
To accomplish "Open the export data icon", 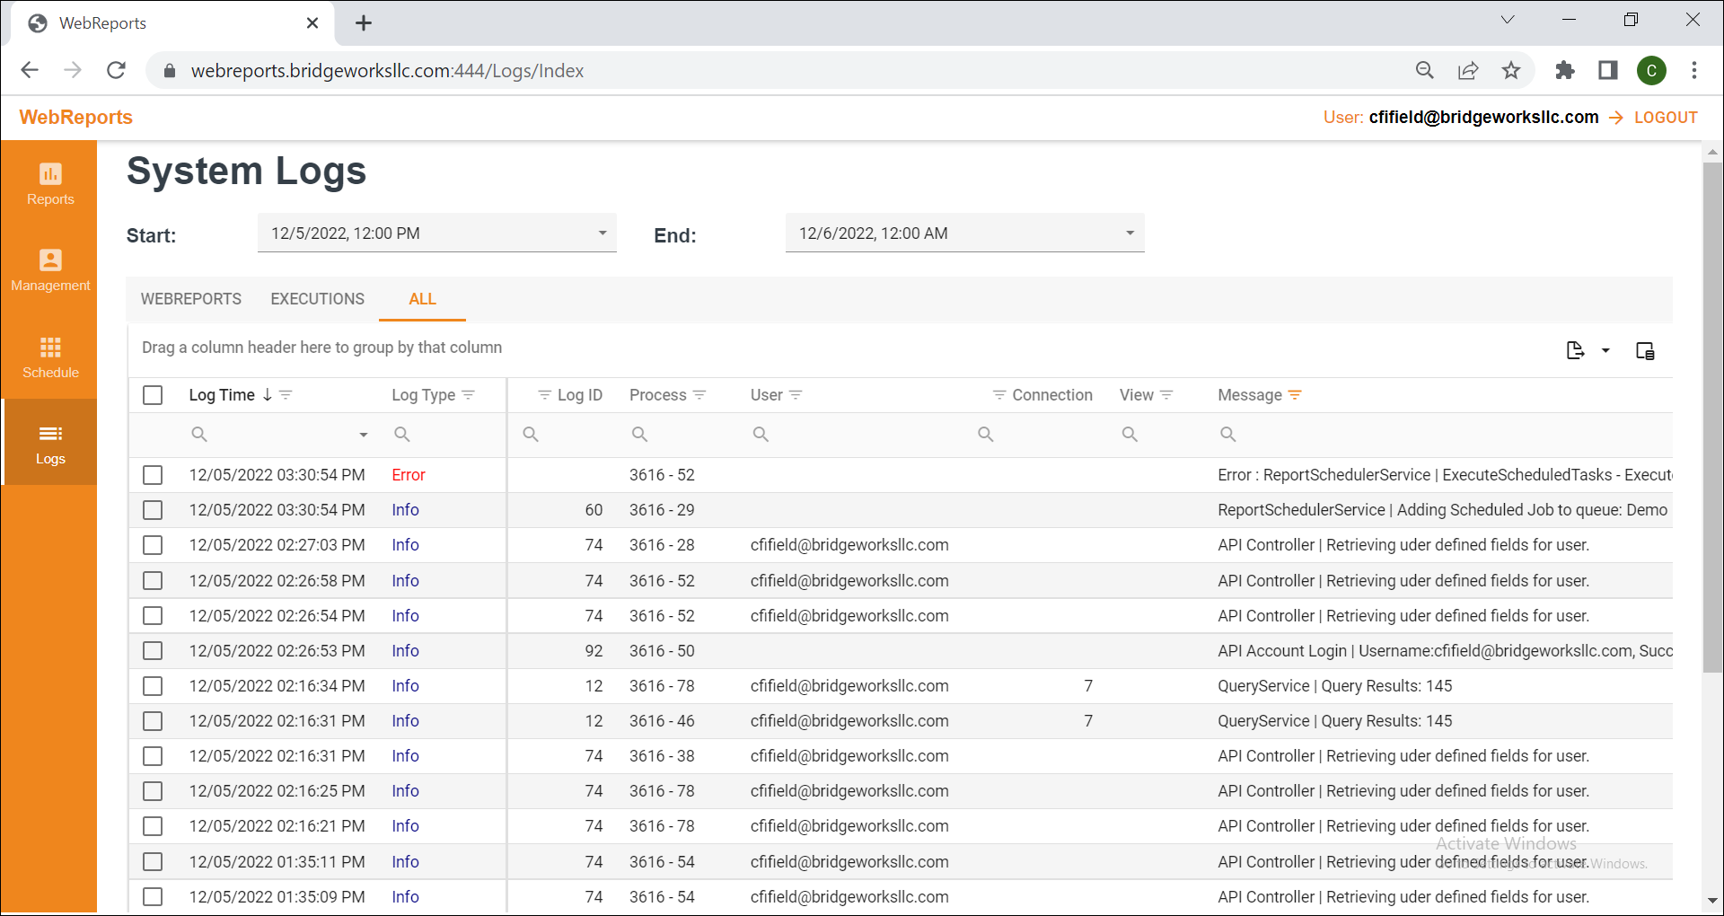I will click(x=1576, y=350).
